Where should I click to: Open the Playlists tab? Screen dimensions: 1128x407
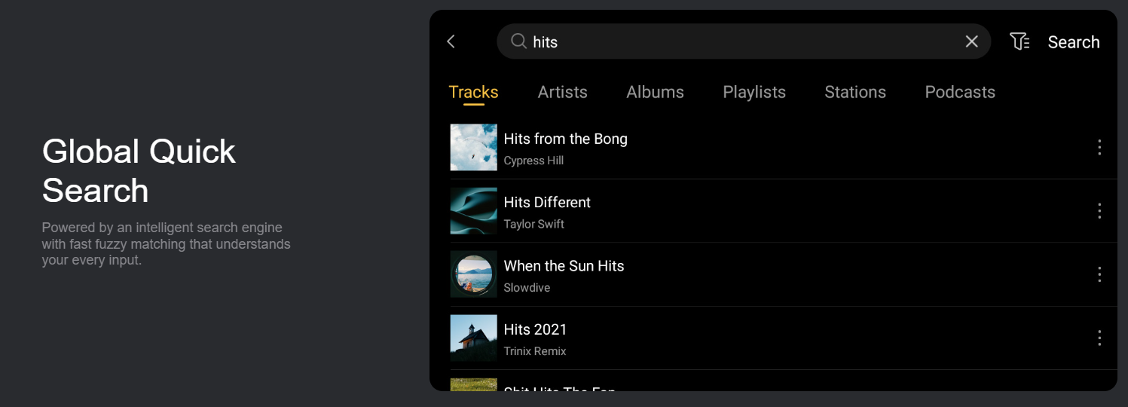(x=754, y=92)
